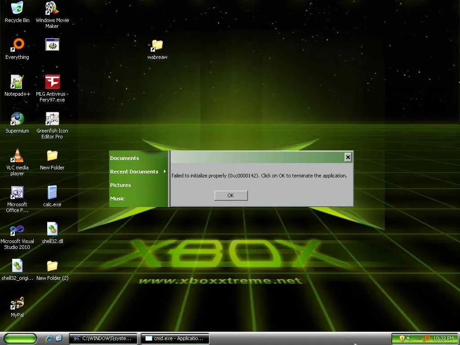Select the Windows Movie Maker shortcut
Screen dimensions: 460x345
52,15
